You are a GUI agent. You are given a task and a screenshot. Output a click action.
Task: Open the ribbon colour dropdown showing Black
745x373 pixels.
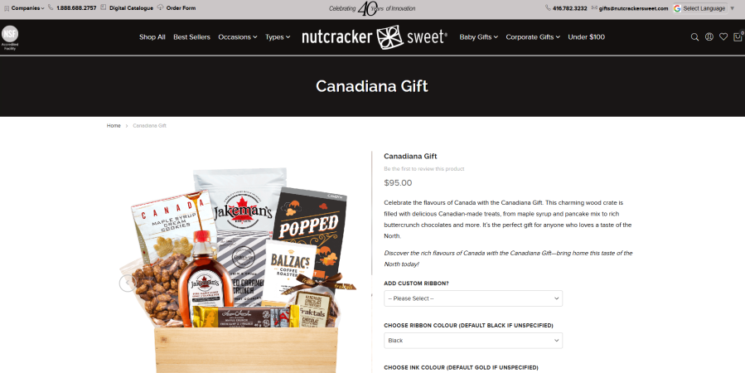pos(473,340)
